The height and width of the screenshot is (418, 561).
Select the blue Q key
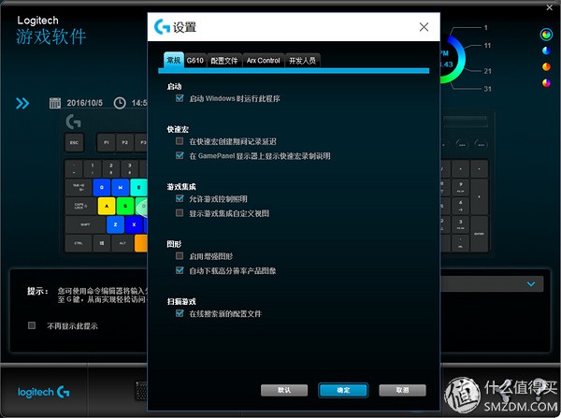pyautogui.click(x=102, y=187)
